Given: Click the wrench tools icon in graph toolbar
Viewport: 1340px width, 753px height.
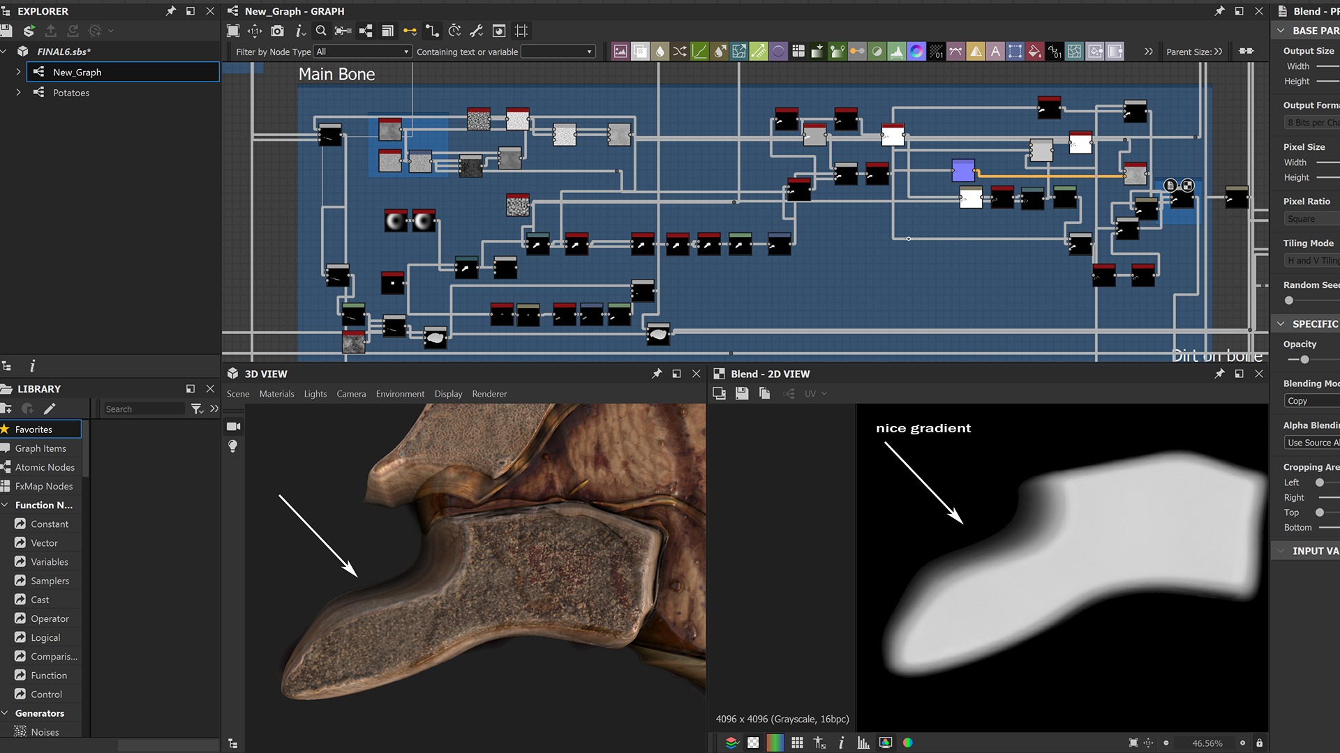Looking at the screenshot, I should (x=477, y=31).
